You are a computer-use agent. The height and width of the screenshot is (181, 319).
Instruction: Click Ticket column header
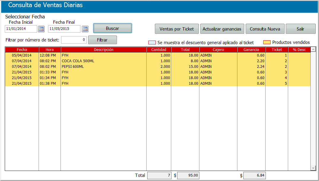pos(277,49)
